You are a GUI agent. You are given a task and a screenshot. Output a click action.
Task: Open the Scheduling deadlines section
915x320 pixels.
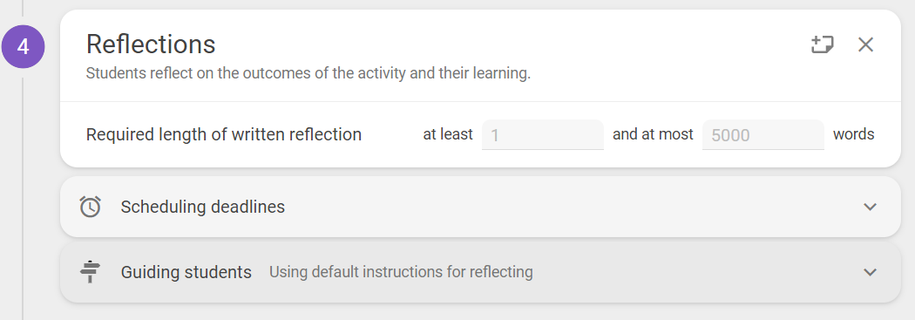tap(480, 207)
